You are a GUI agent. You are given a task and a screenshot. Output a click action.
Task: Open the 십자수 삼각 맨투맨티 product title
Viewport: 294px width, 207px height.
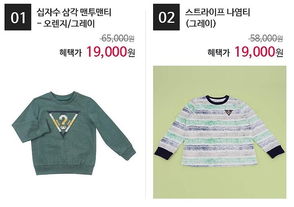(74, 13)
